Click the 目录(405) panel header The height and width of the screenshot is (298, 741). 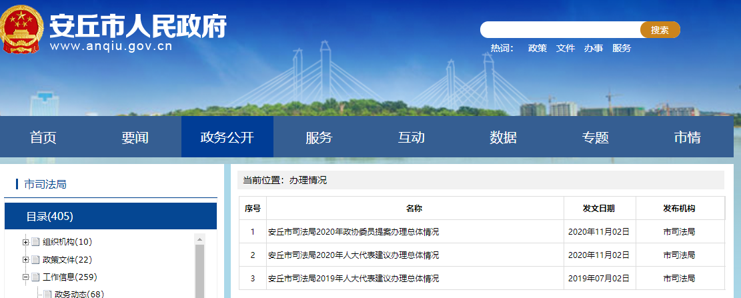point(111,216)
